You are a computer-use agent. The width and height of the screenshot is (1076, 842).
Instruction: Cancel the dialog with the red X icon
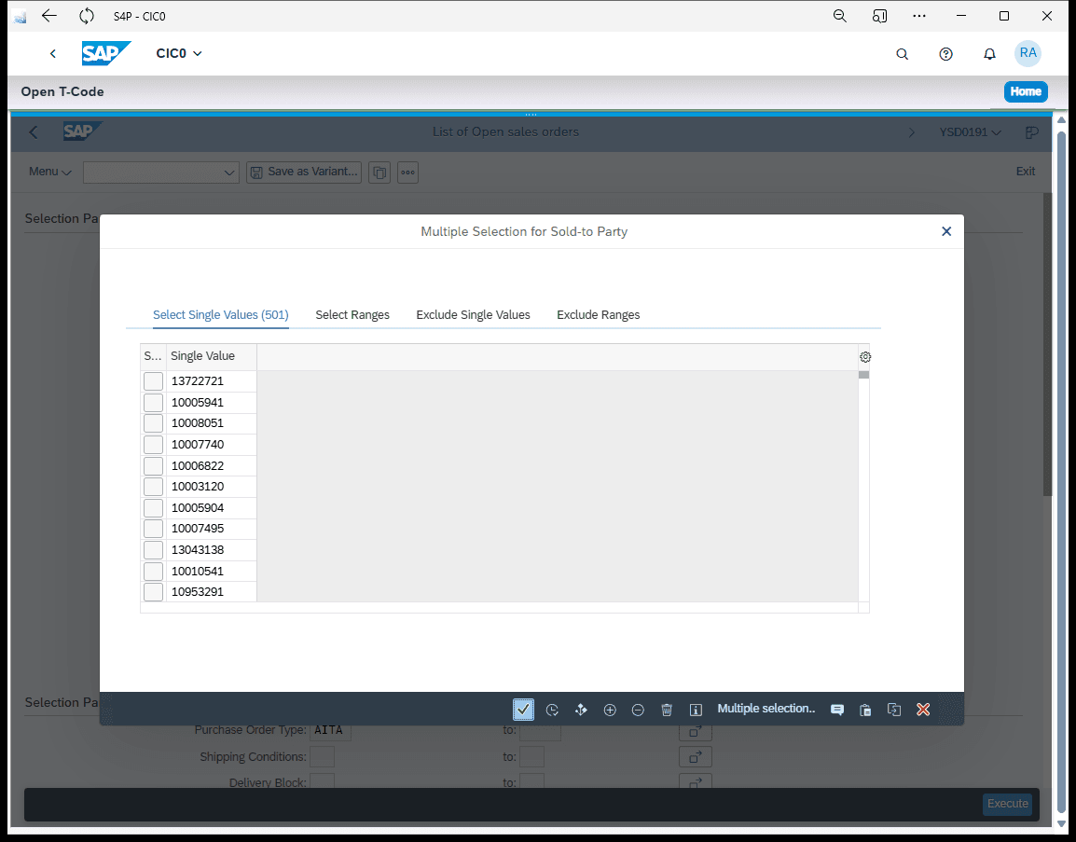point(923,710)
